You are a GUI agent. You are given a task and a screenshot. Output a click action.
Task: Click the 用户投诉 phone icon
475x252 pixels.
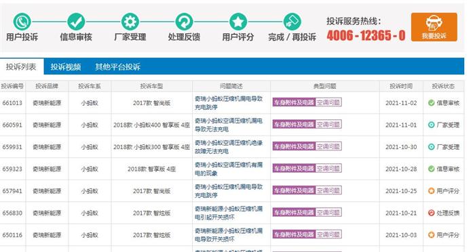point(22,22)
